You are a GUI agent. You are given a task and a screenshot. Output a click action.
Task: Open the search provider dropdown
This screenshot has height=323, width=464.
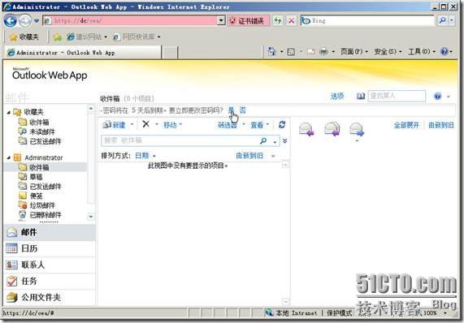(452, 20)
